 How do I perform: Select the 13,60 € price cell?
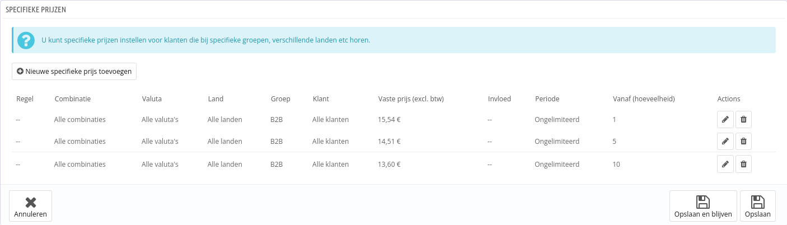390,164
